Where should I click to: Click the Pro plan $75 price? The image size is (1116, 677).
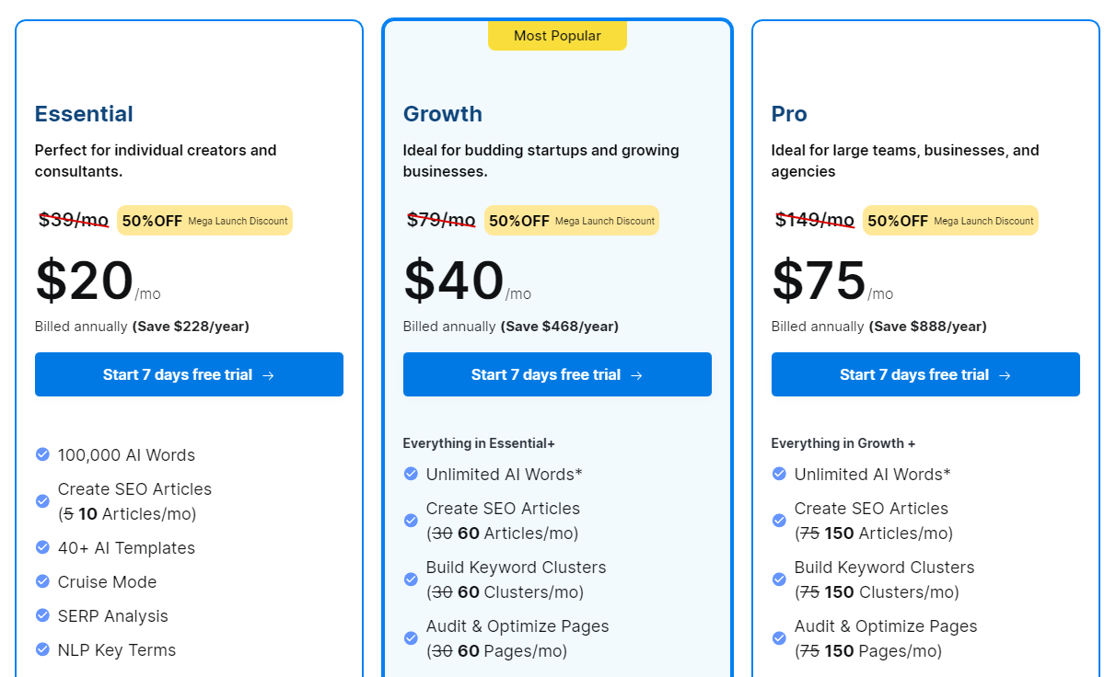pyautogui.click(x=819, y=281)
